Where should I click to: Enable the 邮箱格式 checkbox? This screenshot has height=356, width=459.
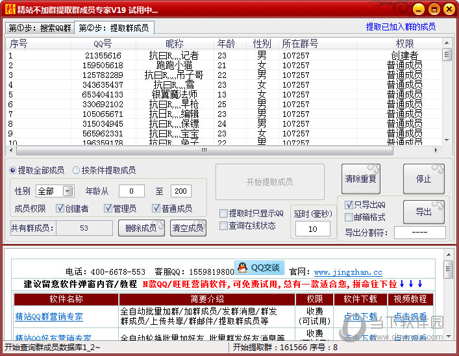click(349, 217)
